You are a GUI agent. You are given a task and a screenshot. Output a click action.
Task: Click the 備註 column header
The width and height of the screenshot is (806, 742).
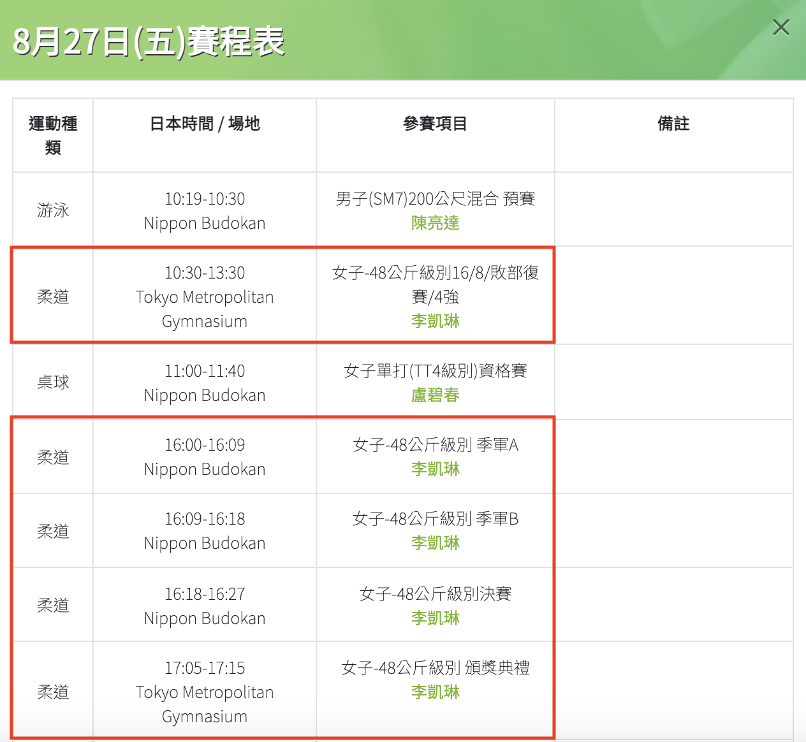(x=673, y=124)
